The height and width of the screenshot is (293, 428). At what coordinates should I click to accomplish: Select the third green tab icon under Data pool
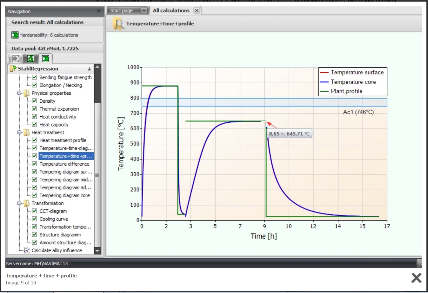click(46, 58)
